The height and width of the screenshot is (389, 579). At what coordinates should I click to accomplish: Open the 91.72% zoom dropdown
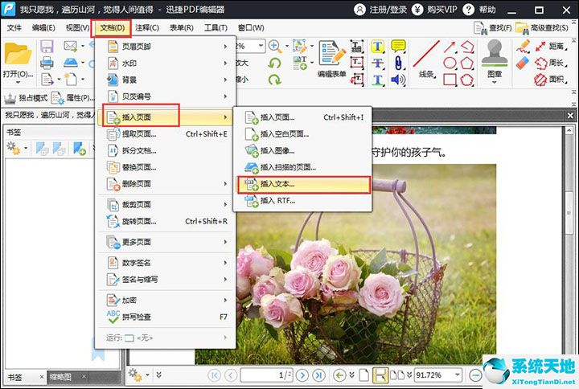(458, 375)
